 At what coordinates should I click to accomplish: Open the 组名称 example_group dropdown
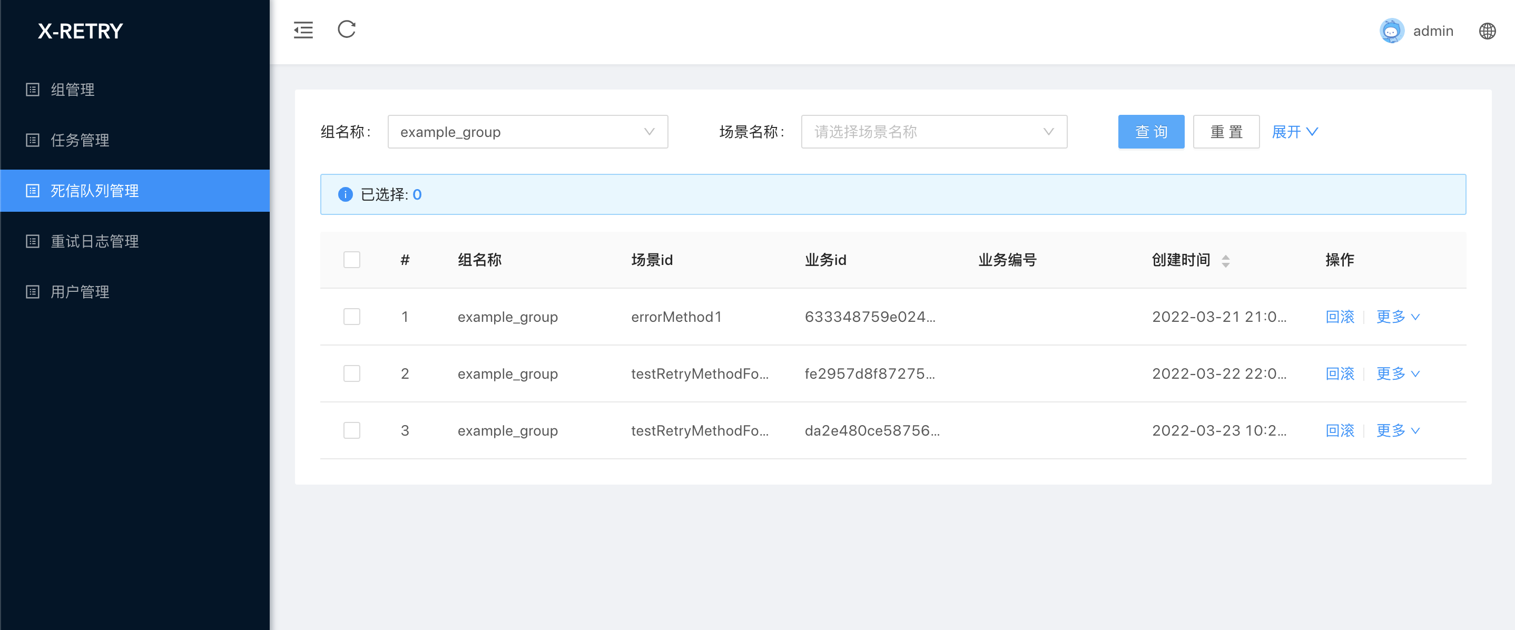(527, 132)
